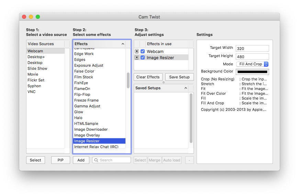Image resolution: width=299 pixels, height=196 pixels.
Task: Uncheck the Webcam effect checkbox
Action: click(143, 51)
